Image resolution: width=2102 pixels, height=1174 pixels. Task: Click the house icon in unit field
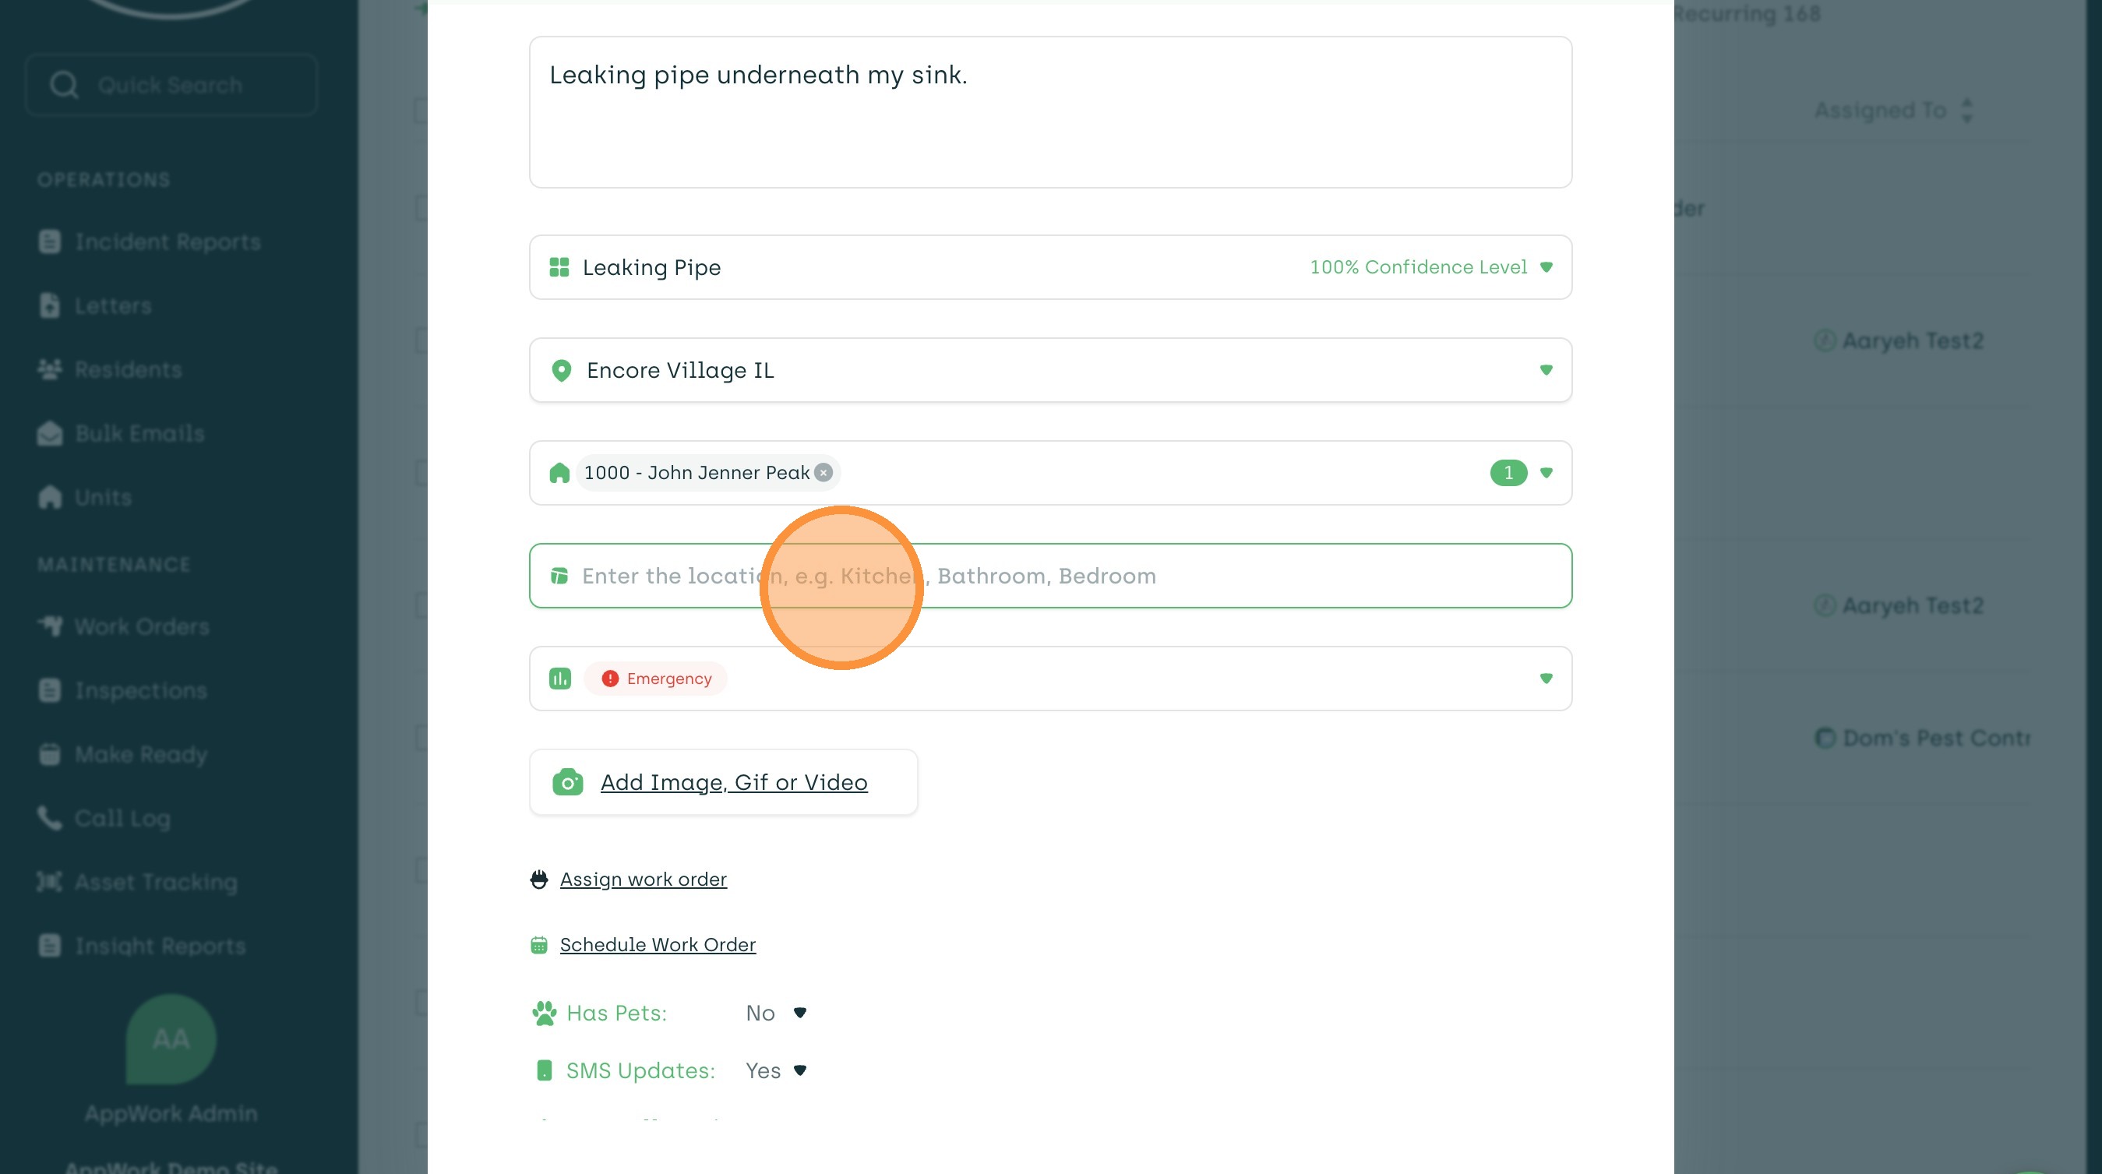tap(559, 473)
